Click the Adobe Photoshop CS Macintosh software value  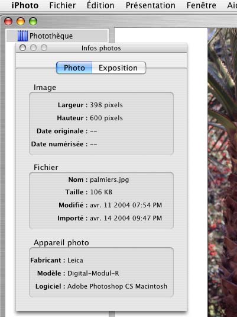coord(117,286)
